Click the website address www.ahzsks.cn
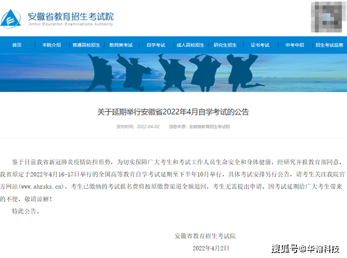This screenshot has height=258, width=347. [41, 187]
